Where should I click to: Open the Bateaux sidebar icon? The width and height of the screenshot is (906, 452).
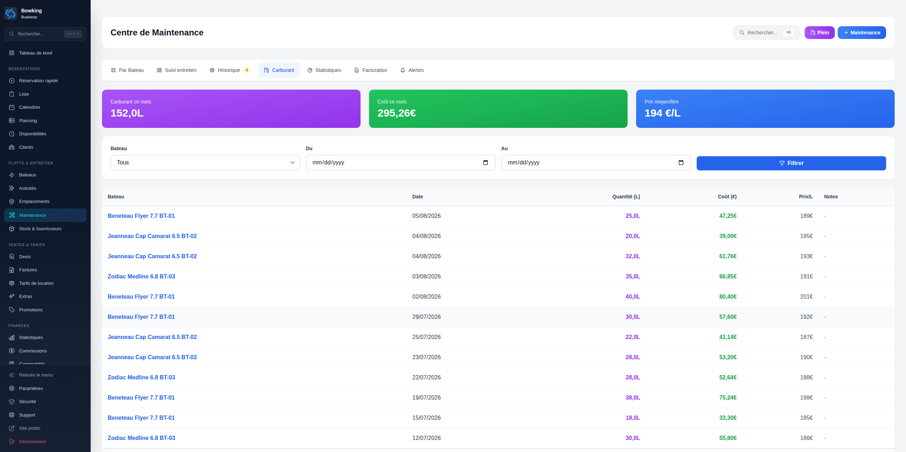pyautogui.click(x=12, y=175)
